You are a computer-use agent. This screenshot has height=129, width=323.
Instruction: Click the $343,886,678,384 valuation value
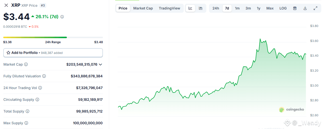tap(87, 76)
